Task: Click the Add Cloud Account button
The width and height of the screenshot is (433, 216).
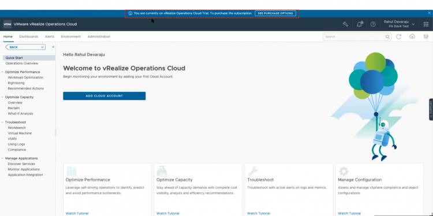Action: point(104,96)
